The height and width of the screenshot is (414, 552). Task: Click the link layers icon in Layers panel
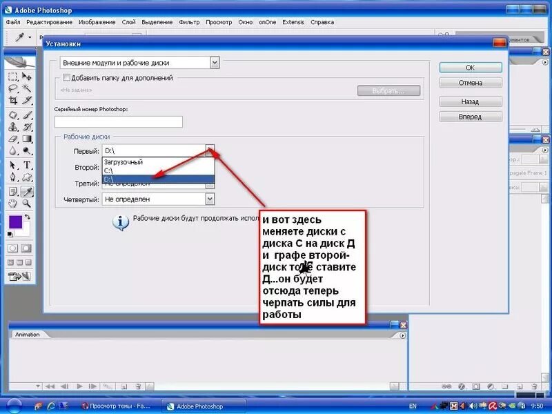click(x=446, y=386)
